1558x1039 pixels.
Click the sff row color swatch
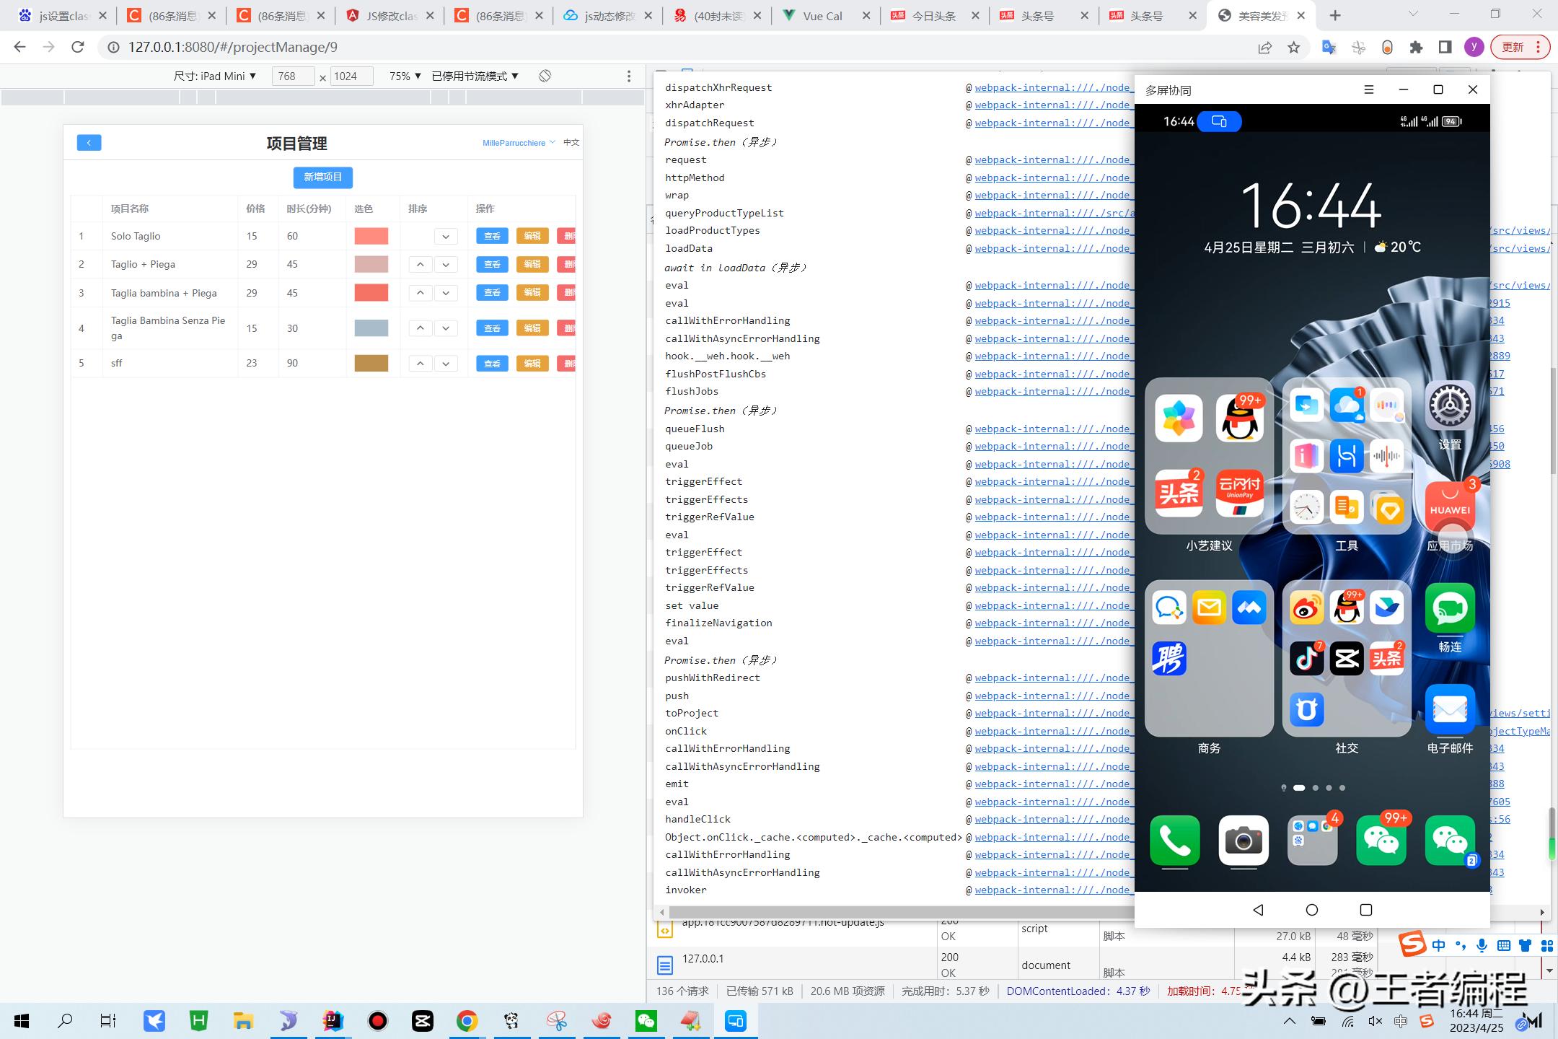coord(371,363)
